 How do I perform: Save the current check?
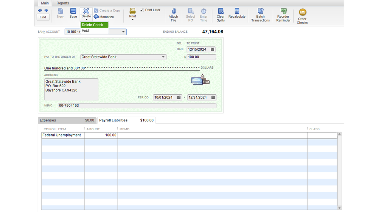[x=73, y=13]
